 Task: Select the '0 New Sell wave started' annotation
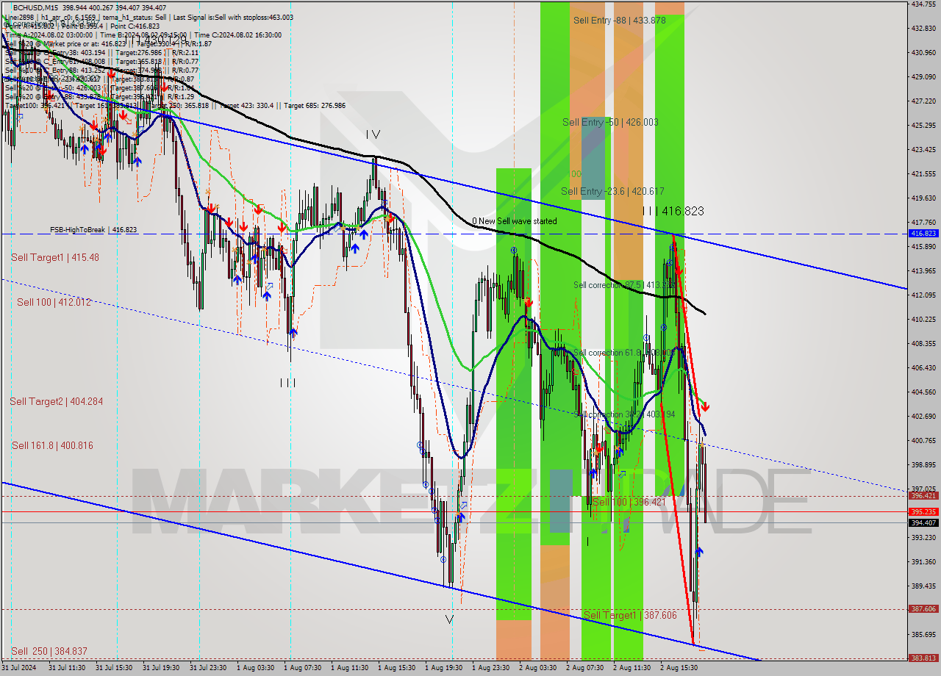click(x=514, y=221)
